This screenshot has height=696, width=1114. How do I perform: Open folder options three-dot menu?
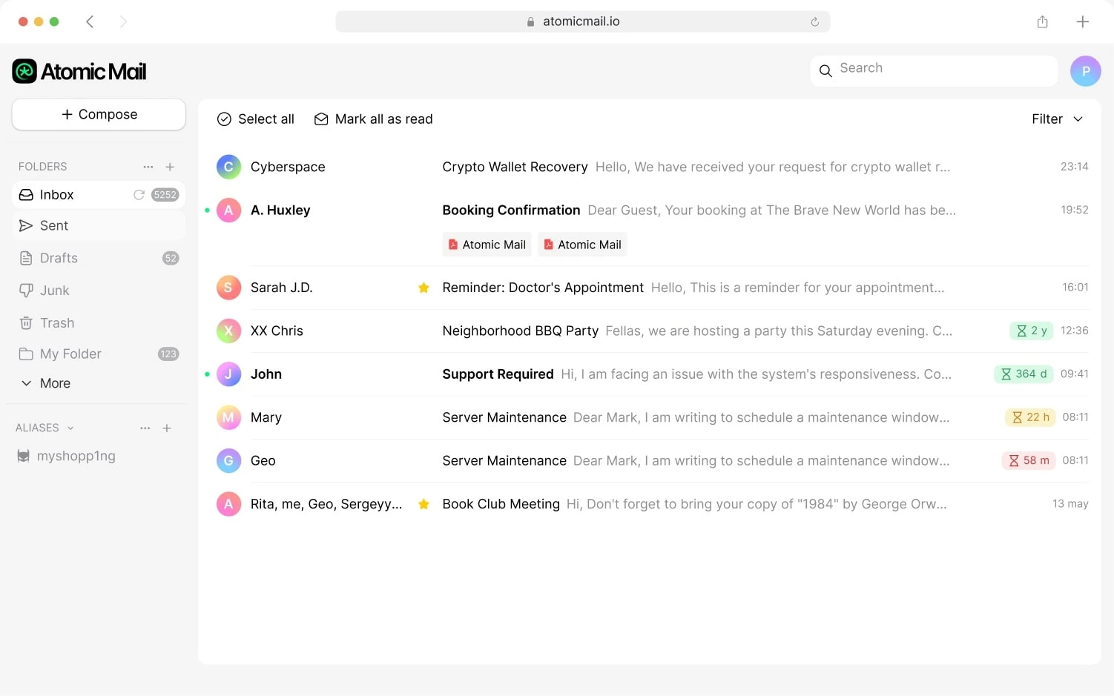point(148,167)
